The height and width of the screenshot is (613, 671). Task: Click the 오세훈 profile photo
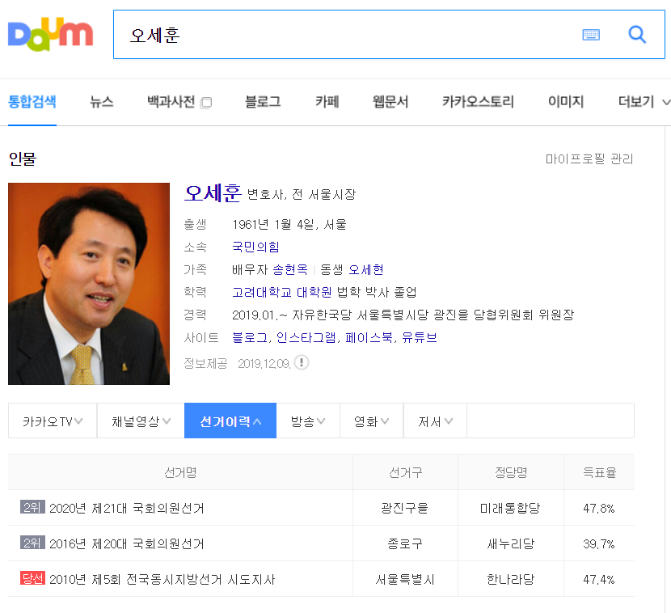[x=89, y=284]
